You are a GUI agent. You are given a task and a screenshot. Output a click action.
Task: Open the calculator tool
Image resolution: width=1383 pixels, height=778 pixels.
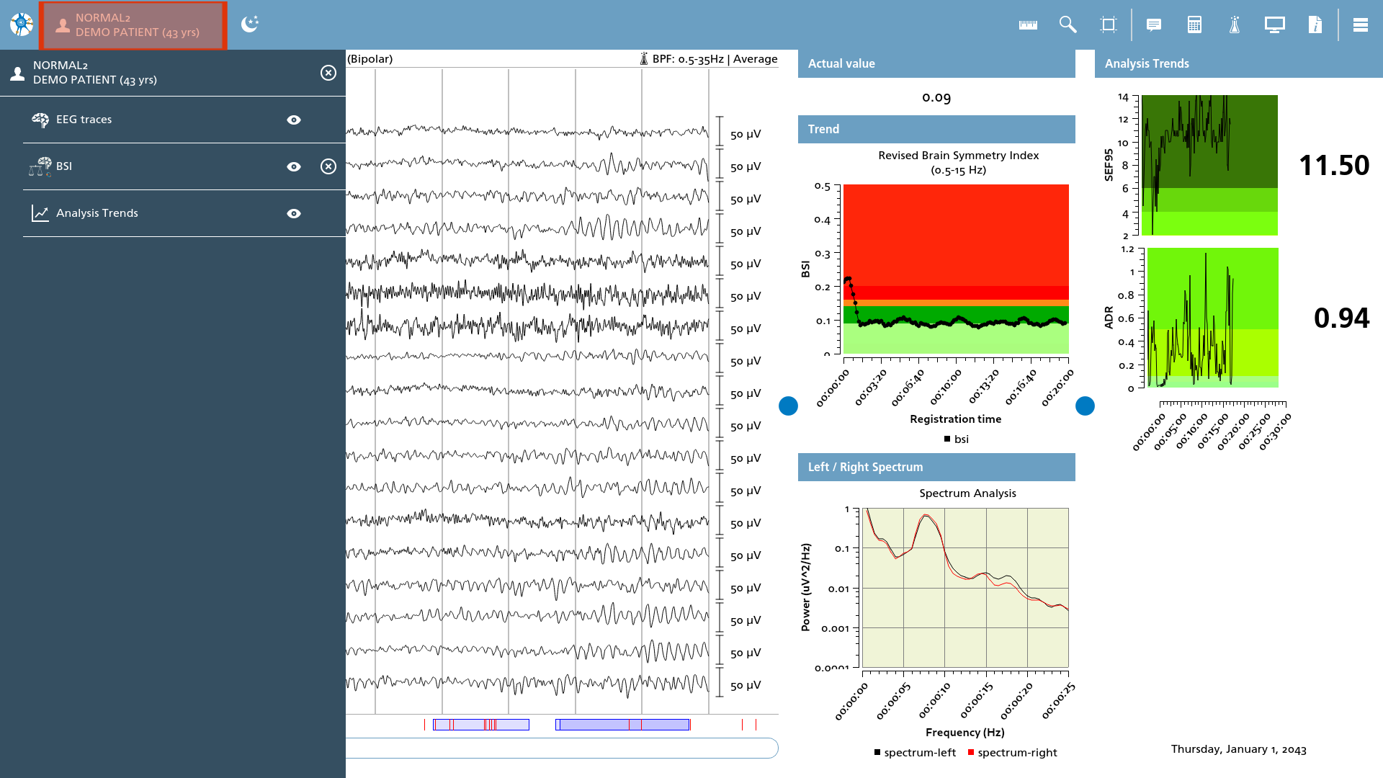coord(1194,24)
